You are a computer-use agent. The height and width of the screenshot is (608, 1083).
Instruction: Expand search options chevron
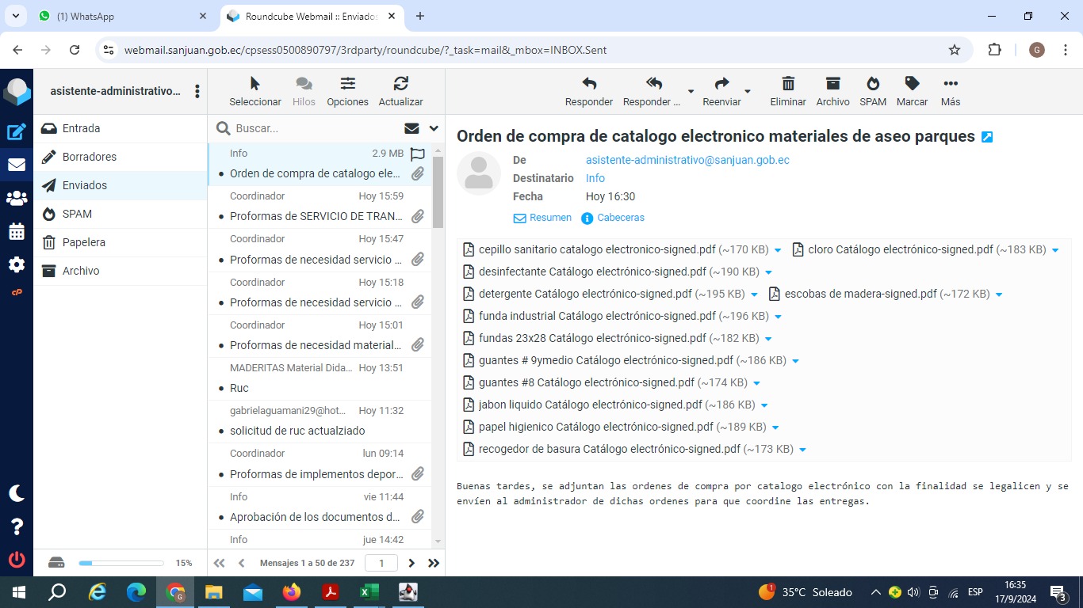(434, 128)
